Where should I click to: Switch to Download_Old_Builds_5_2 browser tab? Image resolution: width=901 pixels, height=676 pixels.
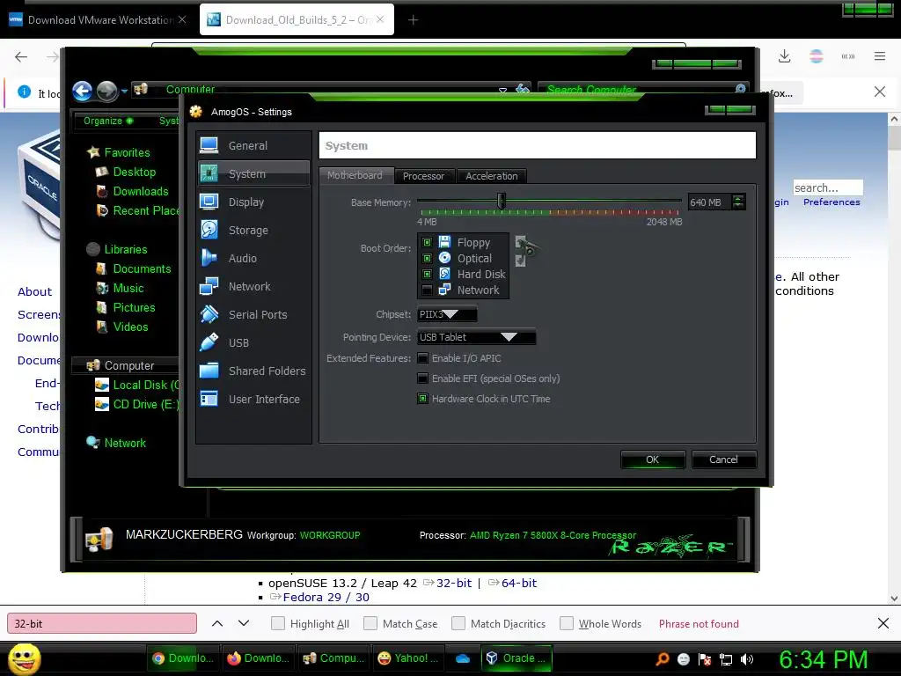(297, 19)
